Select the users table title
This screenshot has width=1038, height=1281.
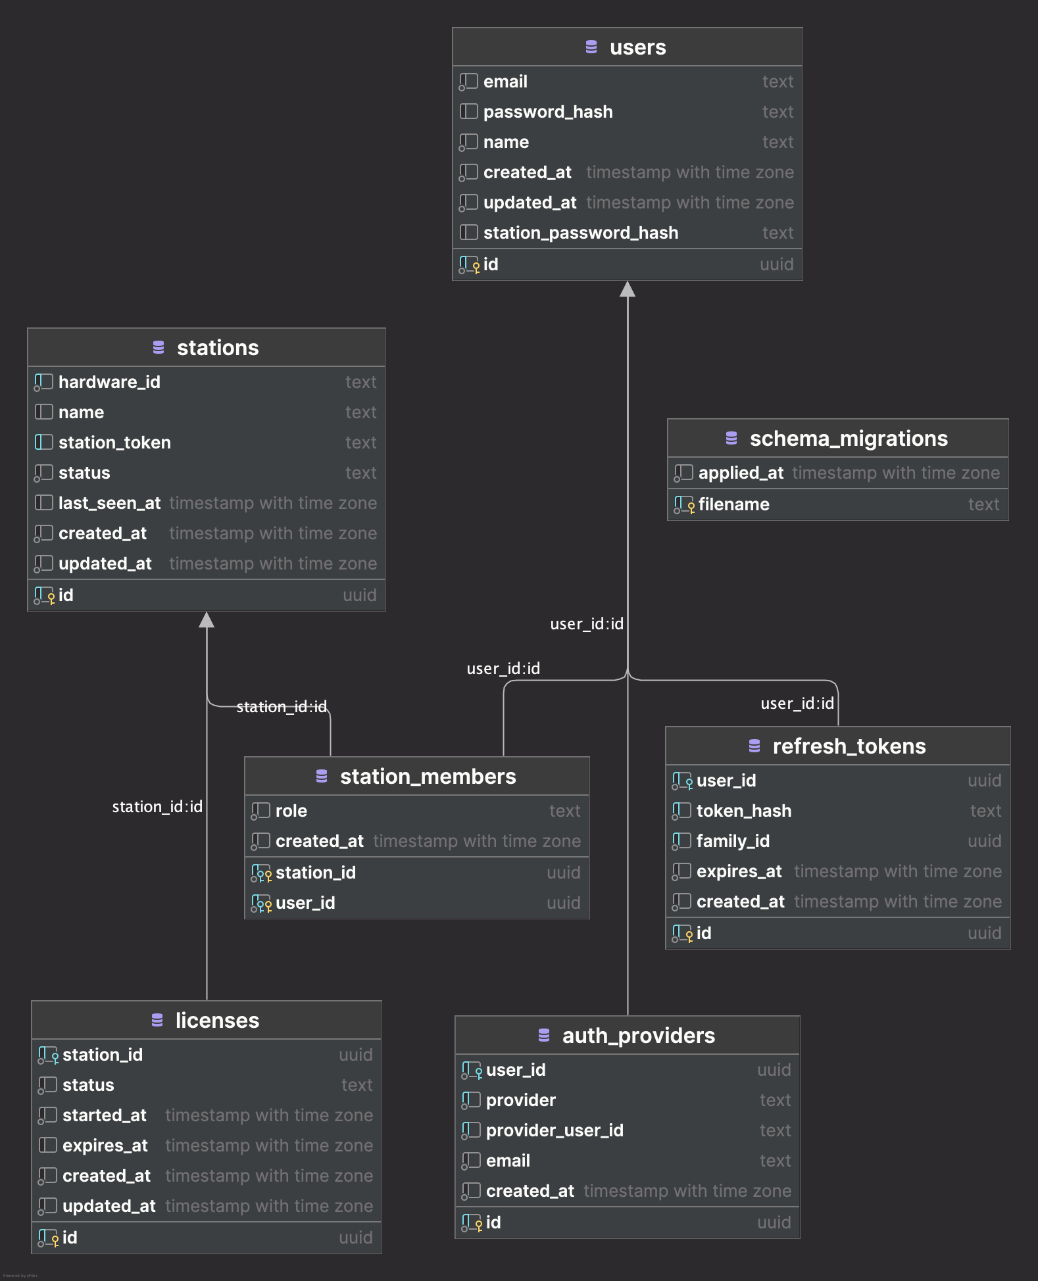click(x=637, y=47)
